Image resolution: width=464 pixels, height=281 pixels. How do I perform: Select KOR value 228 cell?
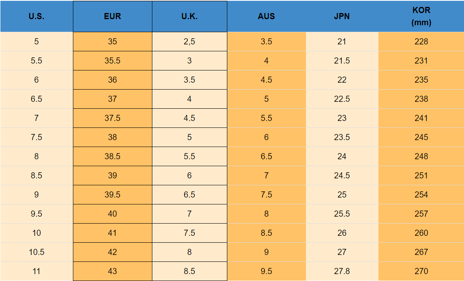pos(421,42)
